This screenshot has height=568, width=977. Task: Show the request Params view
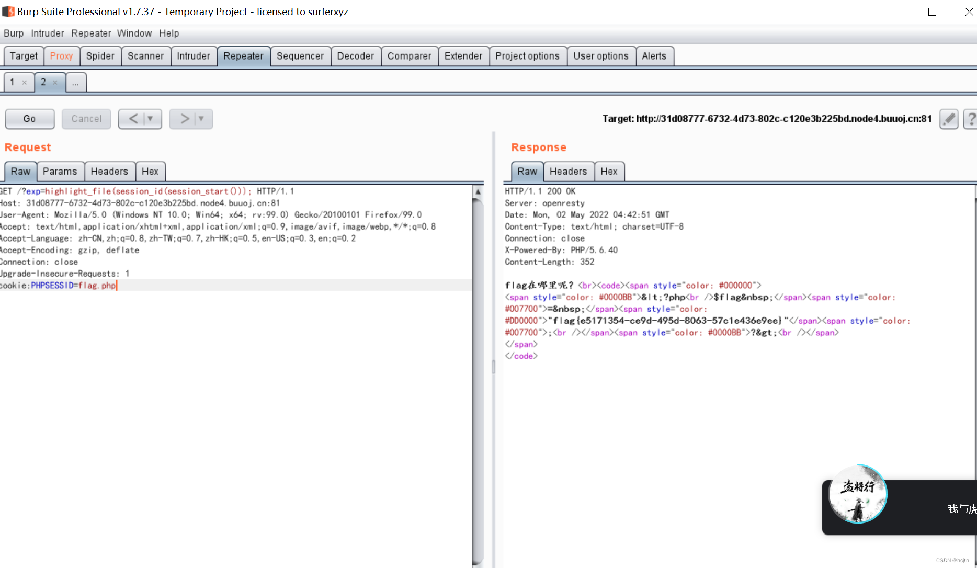click(60, 171)
